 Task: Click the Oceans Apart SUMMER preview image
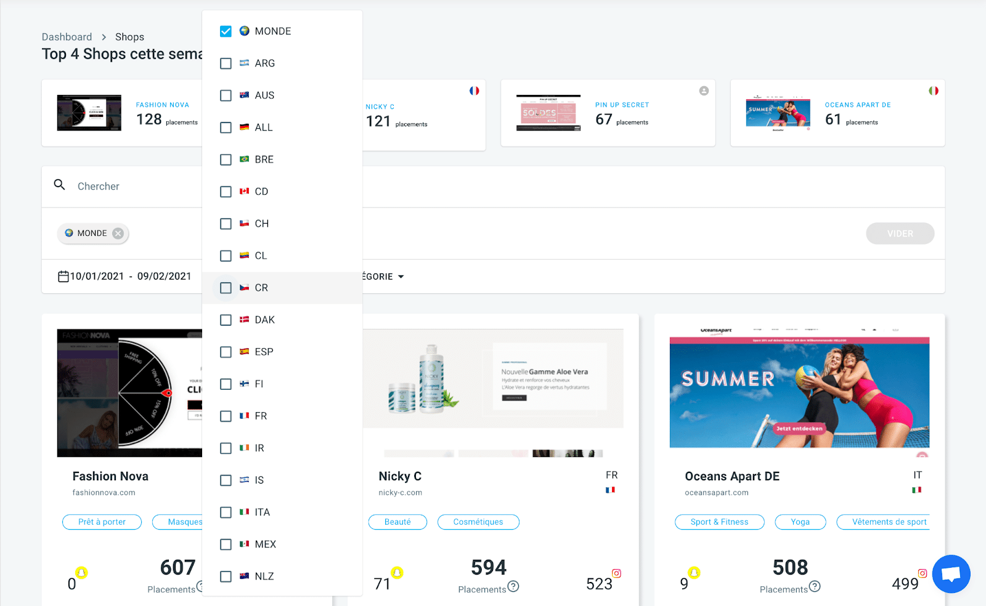click(799, 392)
